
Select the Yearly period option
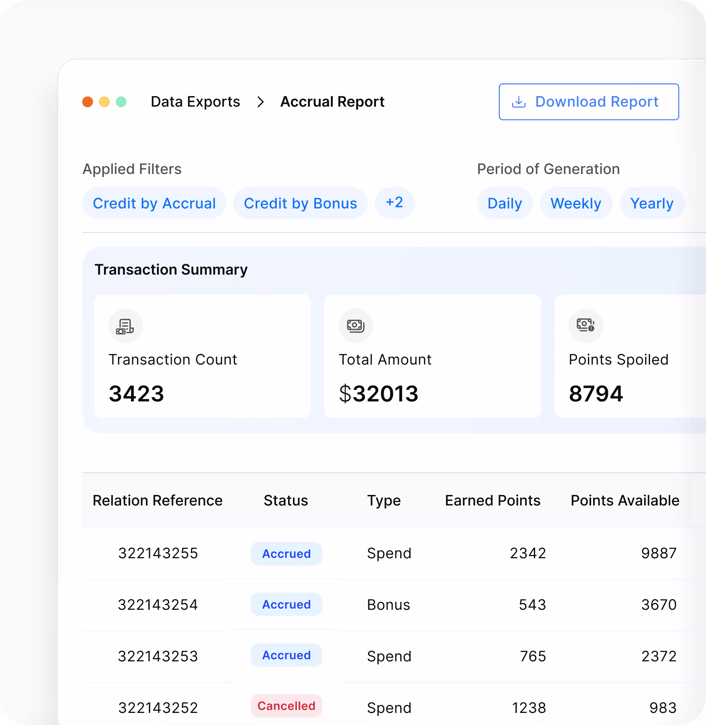tap(652, 203)
